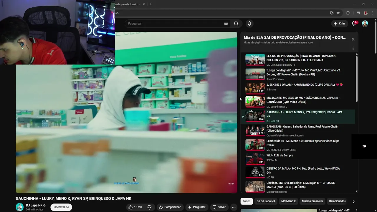Close the Mix playlist panel

click(353, 39)
